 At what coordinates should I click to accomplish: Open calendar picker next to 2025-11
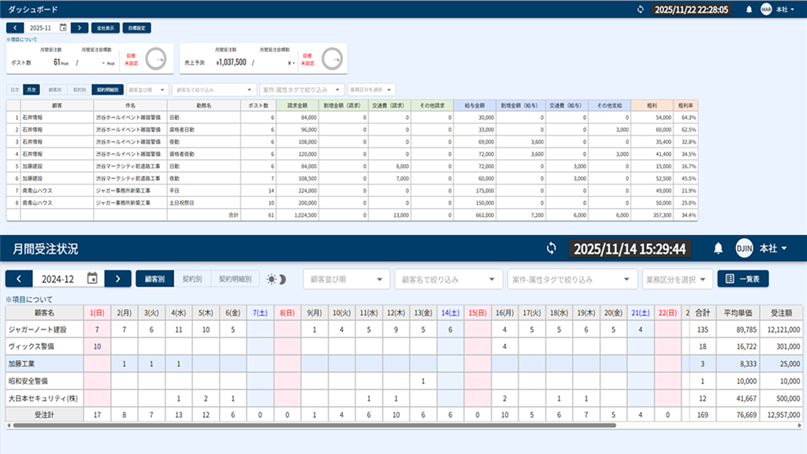click(63, 28)
